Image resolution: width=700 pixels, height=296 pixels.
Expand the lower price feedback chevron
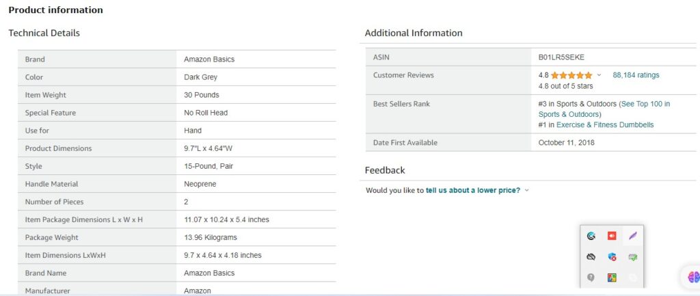point(527,190)
